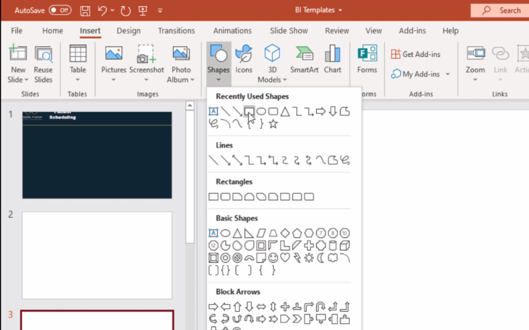
Task: Open the Review tab
Action: pyautogui.click(x=336, y=30)
